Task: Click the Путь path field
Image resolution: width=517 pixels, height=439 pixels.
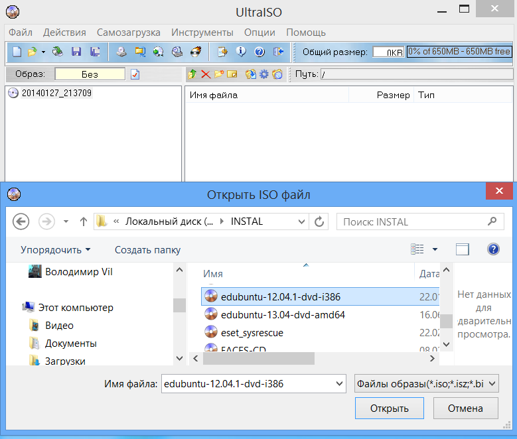Action: tap(417, 74)
